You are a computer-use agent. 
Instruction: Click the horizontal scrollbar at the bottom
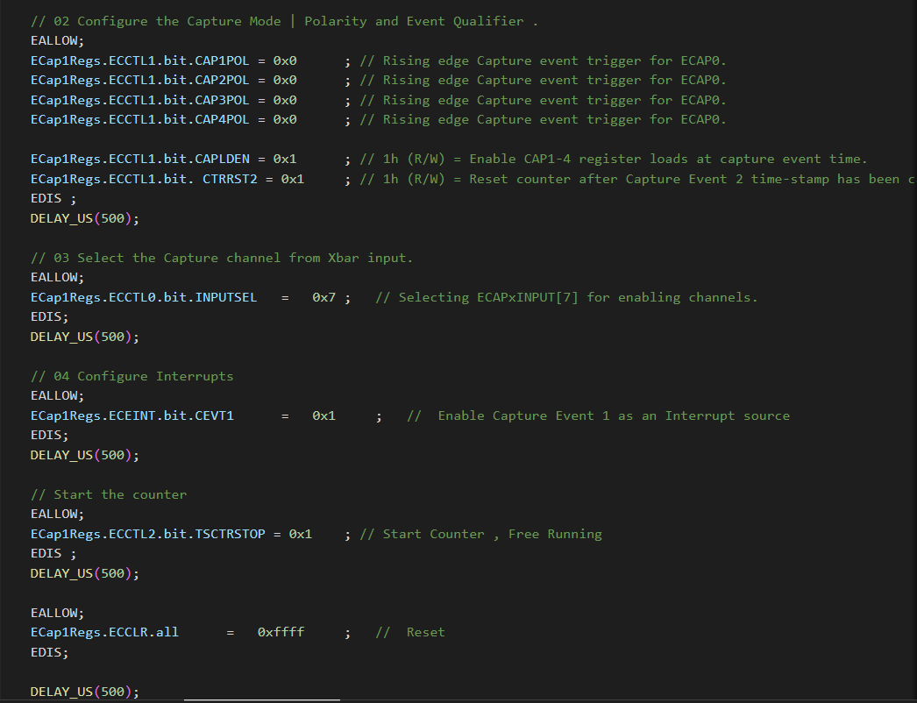click(261, 699)
